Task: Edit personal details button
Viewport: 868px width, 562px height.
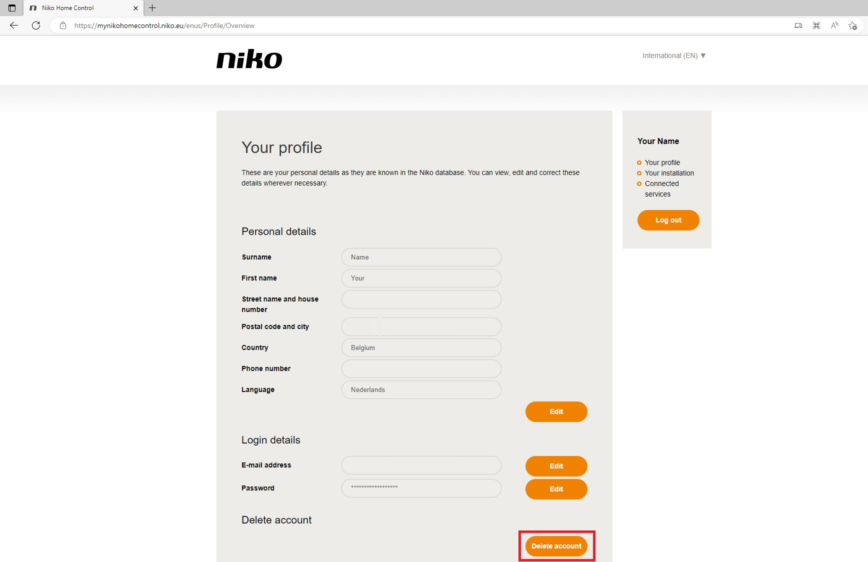Action: click(556, 411)
